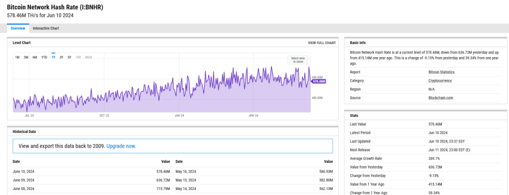Click the 415.14M value from 1 year ago
This screenshot has height=195, width=509.
pos(435,184)
